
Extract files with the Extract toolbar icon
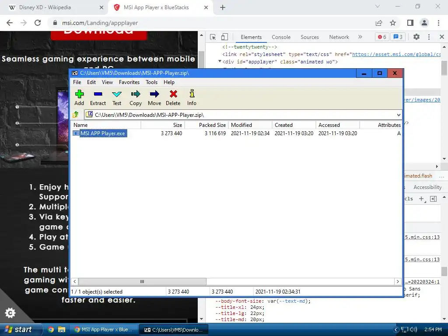pos(98,98)
